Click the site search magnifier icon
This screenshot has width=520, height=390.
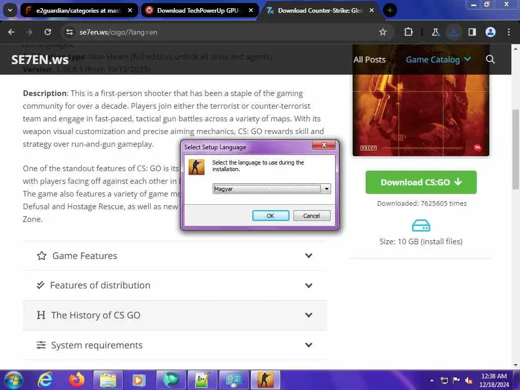coord(490,59)
